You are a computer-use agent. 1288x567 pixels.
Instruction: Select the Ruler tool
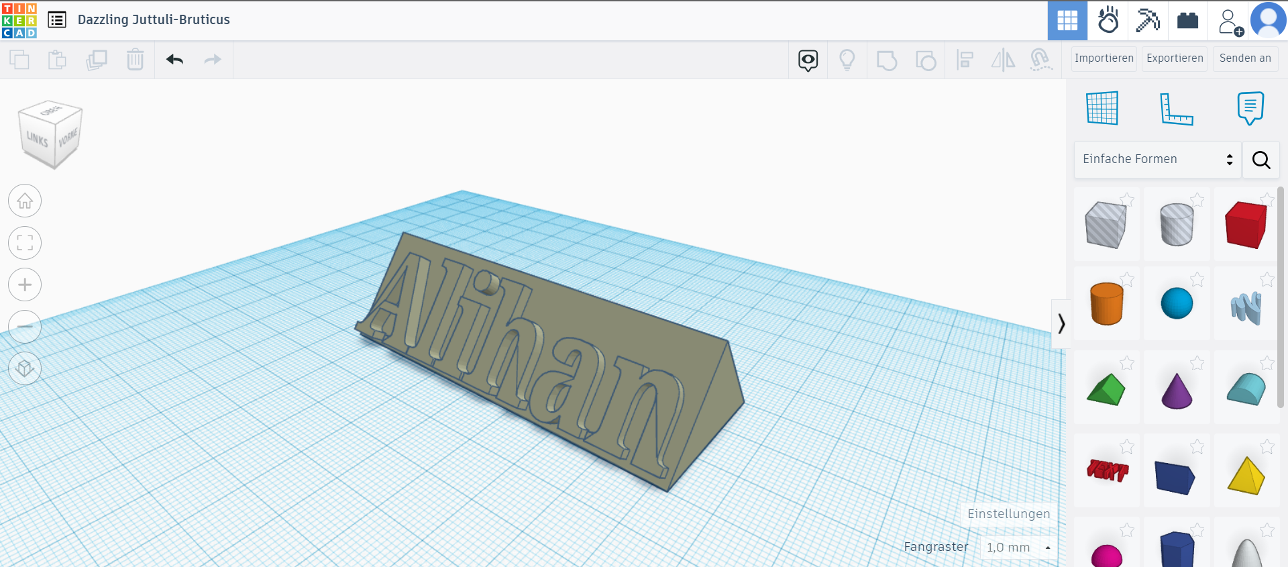tap(1177, 108)
